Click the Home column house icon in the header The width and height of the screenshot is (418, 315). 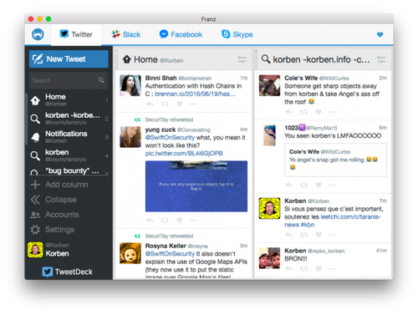pyautogui.click(x=127, y=59)
